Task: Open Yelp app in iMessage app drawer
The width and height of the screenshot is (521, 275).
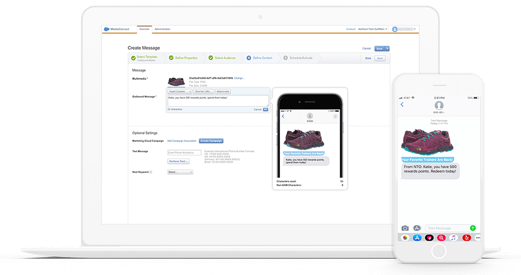Action: pyautogui.click(x=466, y=238)
